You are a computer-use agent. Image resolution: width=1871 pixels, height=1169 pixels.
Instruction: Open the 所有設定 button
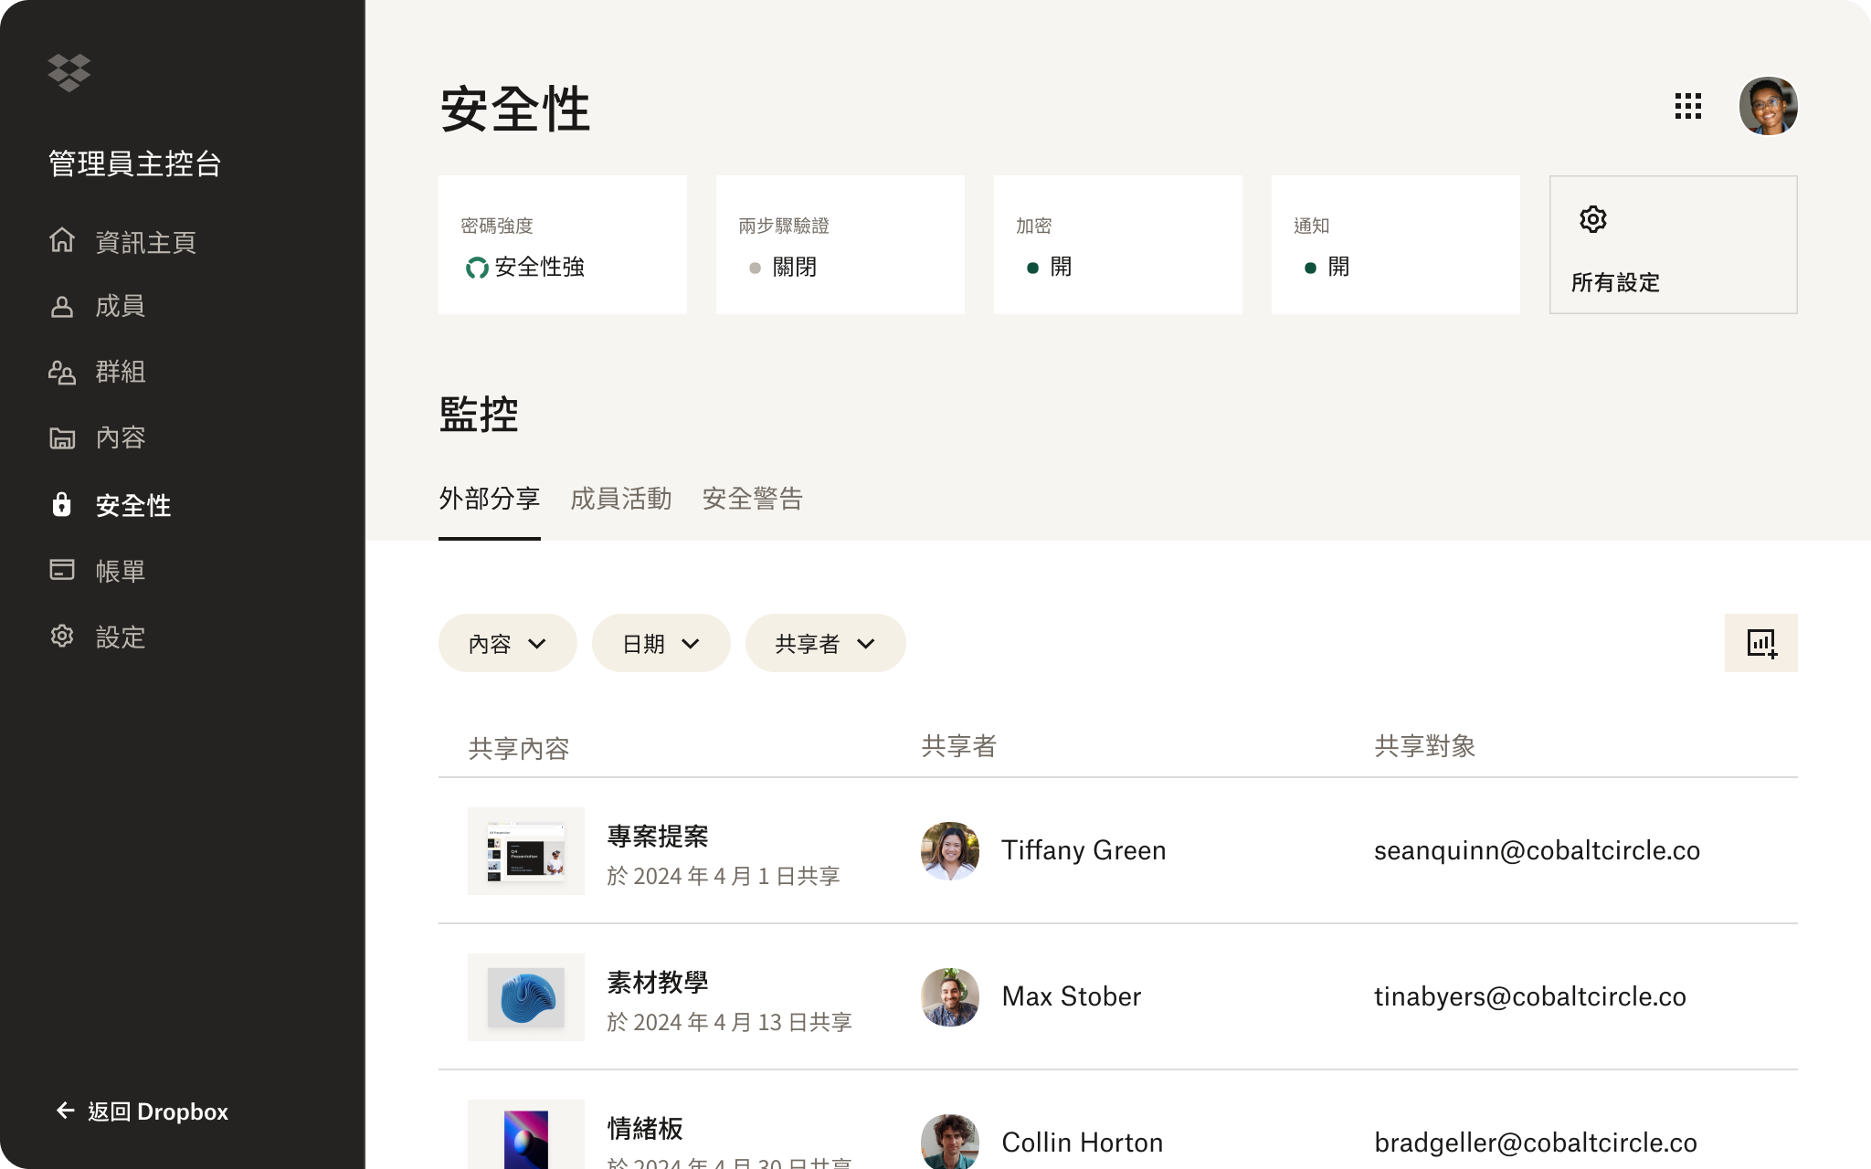[1674, 245]
